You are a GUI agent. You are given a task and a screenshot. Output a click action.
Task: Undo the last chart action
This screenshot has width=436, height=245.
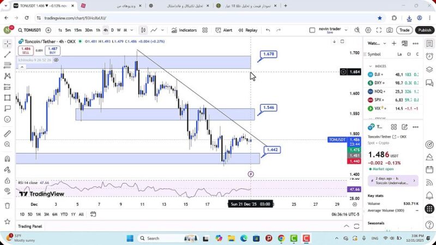click(x=268, y=30)
